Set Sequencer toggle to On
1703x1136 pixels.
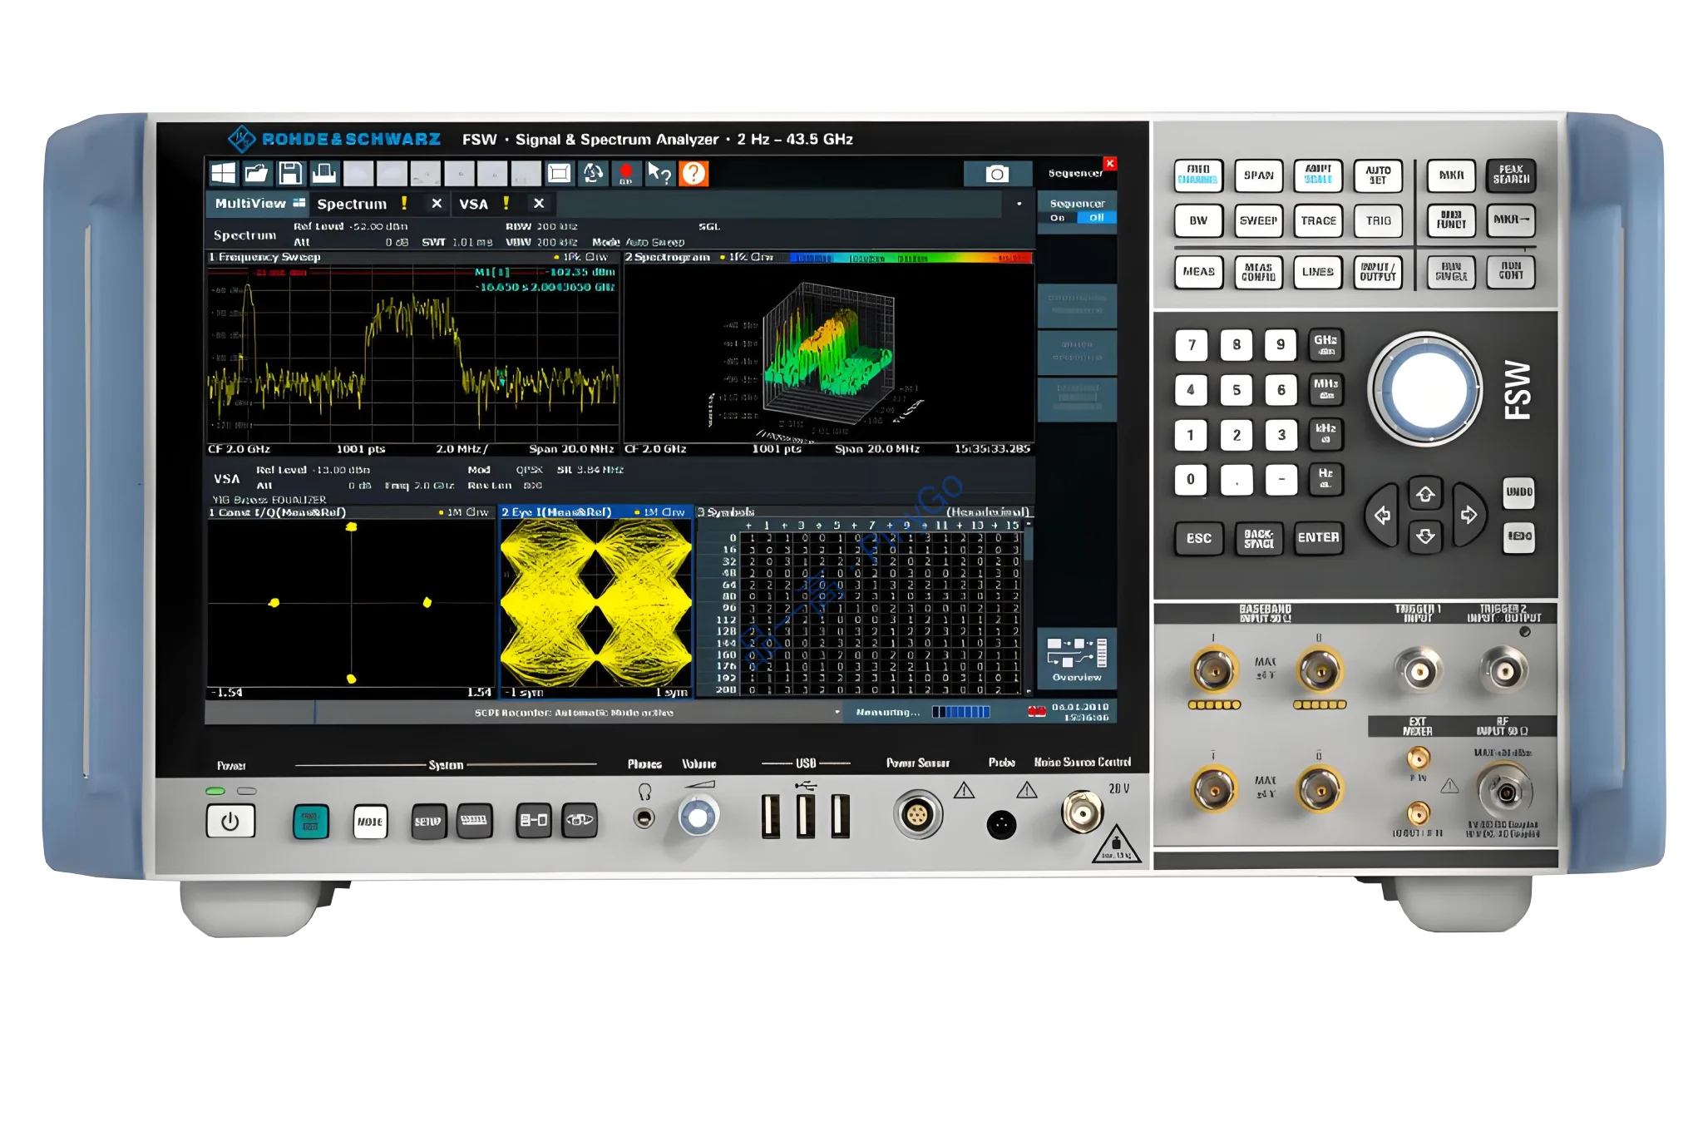click(1058, 218)
